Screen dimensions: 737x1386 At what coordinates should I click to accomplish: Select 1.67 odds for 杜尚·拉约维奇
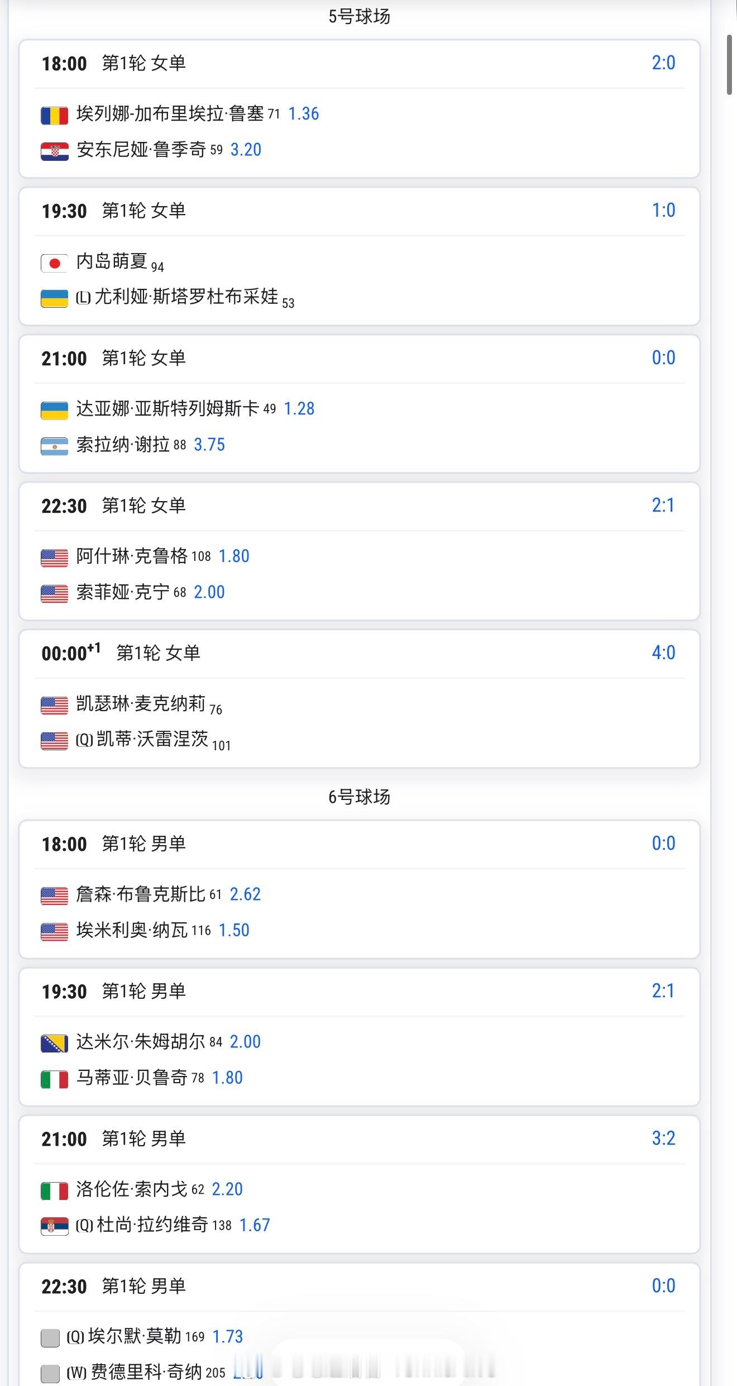tap(255, 1225)
